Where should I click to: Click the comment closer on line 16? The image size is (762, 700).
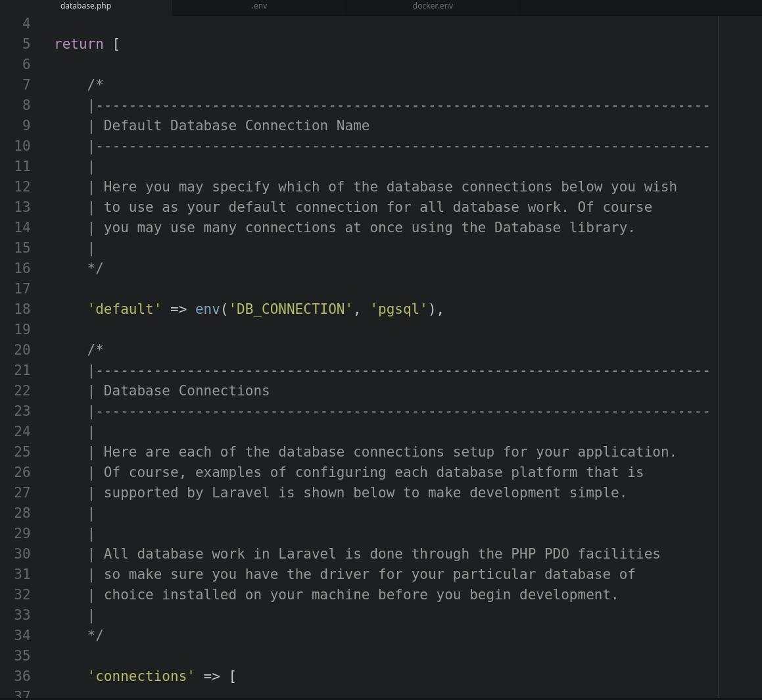coord(95,268)
